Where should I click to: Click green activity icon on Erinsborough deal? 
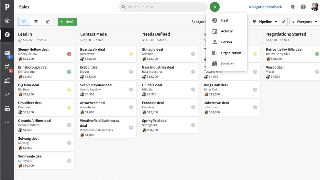[x=69, y=72]
